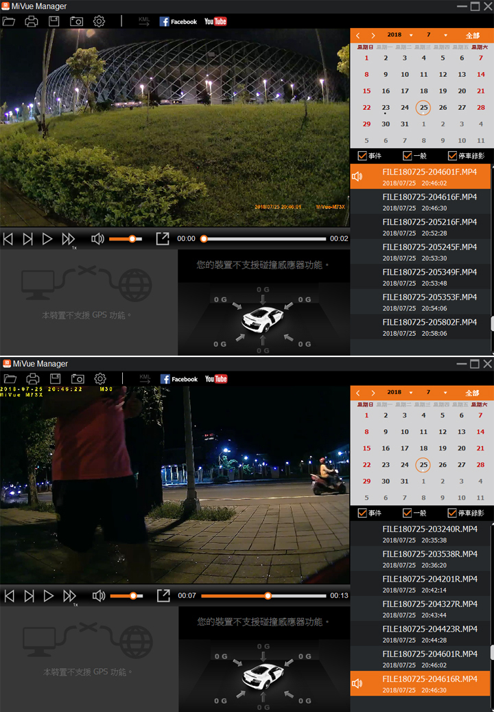Change playback speed in bottom player
The image size is (494, 712).
click(x=70, y=596)
